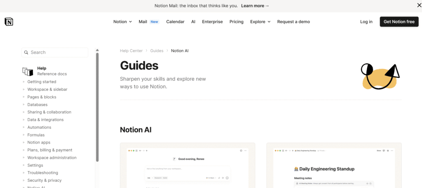Click the Help Reference docs heading
422x188 pixels.
[52, 71]
